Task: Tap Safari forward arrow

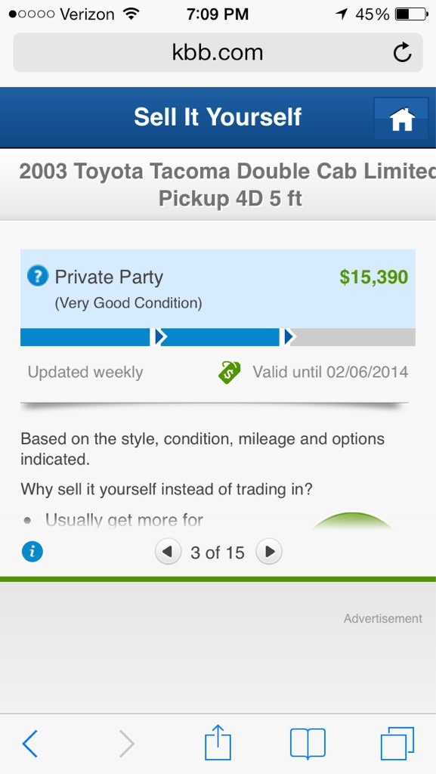Action: pyautogui.click(x=127, y=744)
